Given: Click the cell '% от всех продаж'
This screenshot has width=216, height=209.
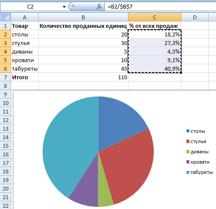Looking at the screenshot, I should point(155,26).
